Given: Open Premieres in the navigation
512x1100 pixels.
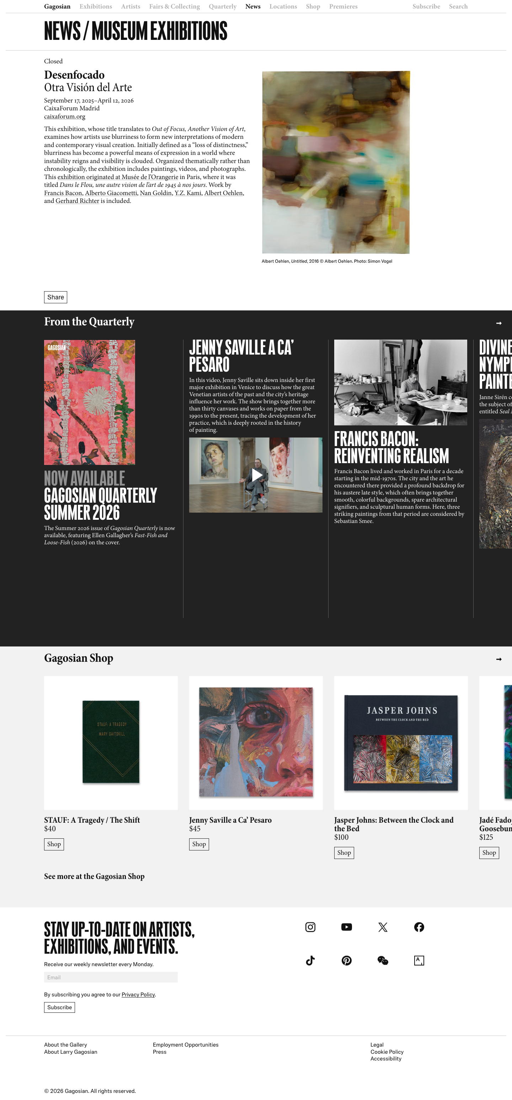Looking at the screenshot, I should [x=343, y=6].
